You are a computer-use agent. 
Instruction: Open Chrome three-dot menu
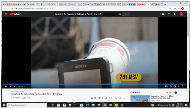[186, 9]
